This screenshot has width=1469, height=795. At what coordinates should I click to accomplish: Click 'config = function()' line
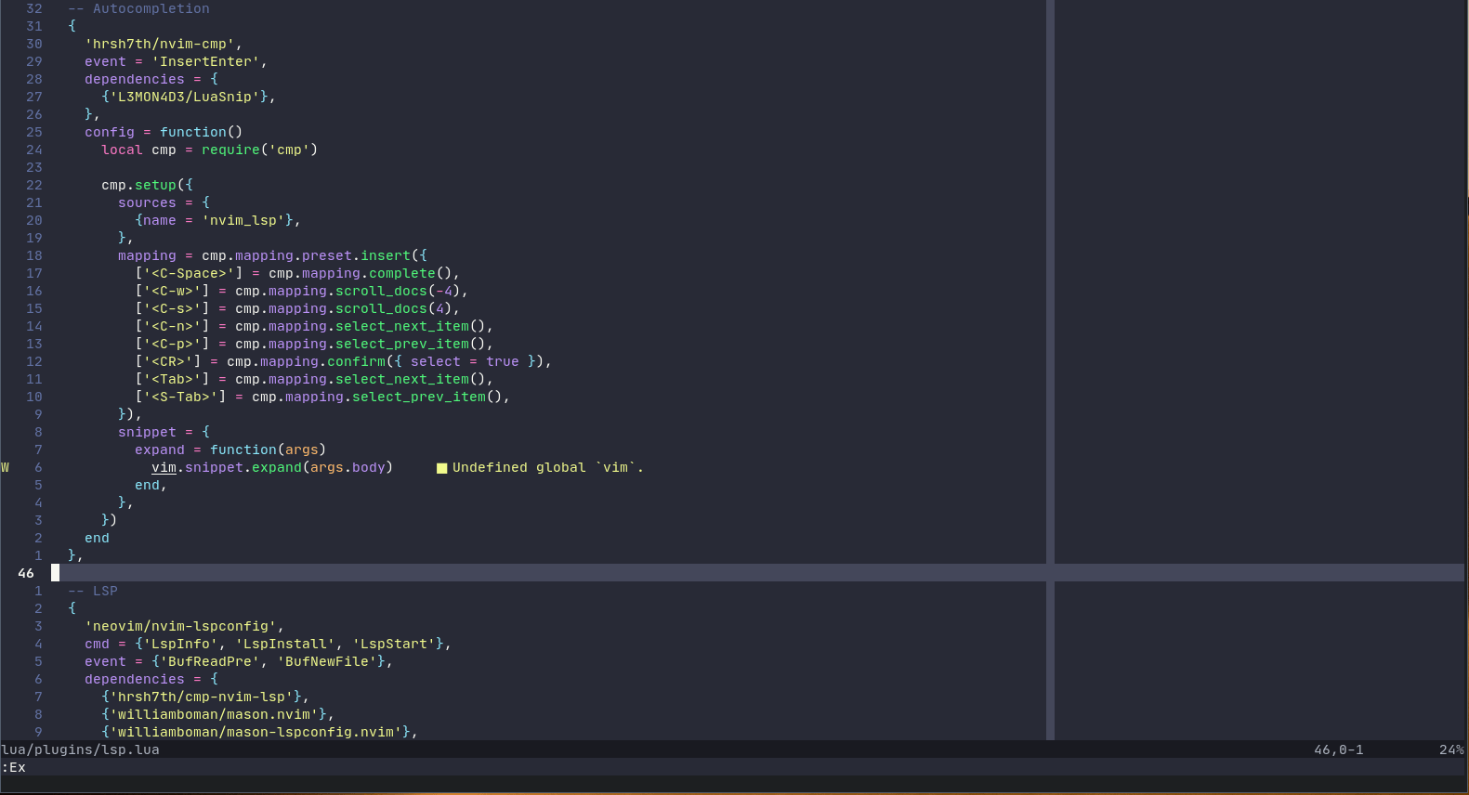click(164, 132)
